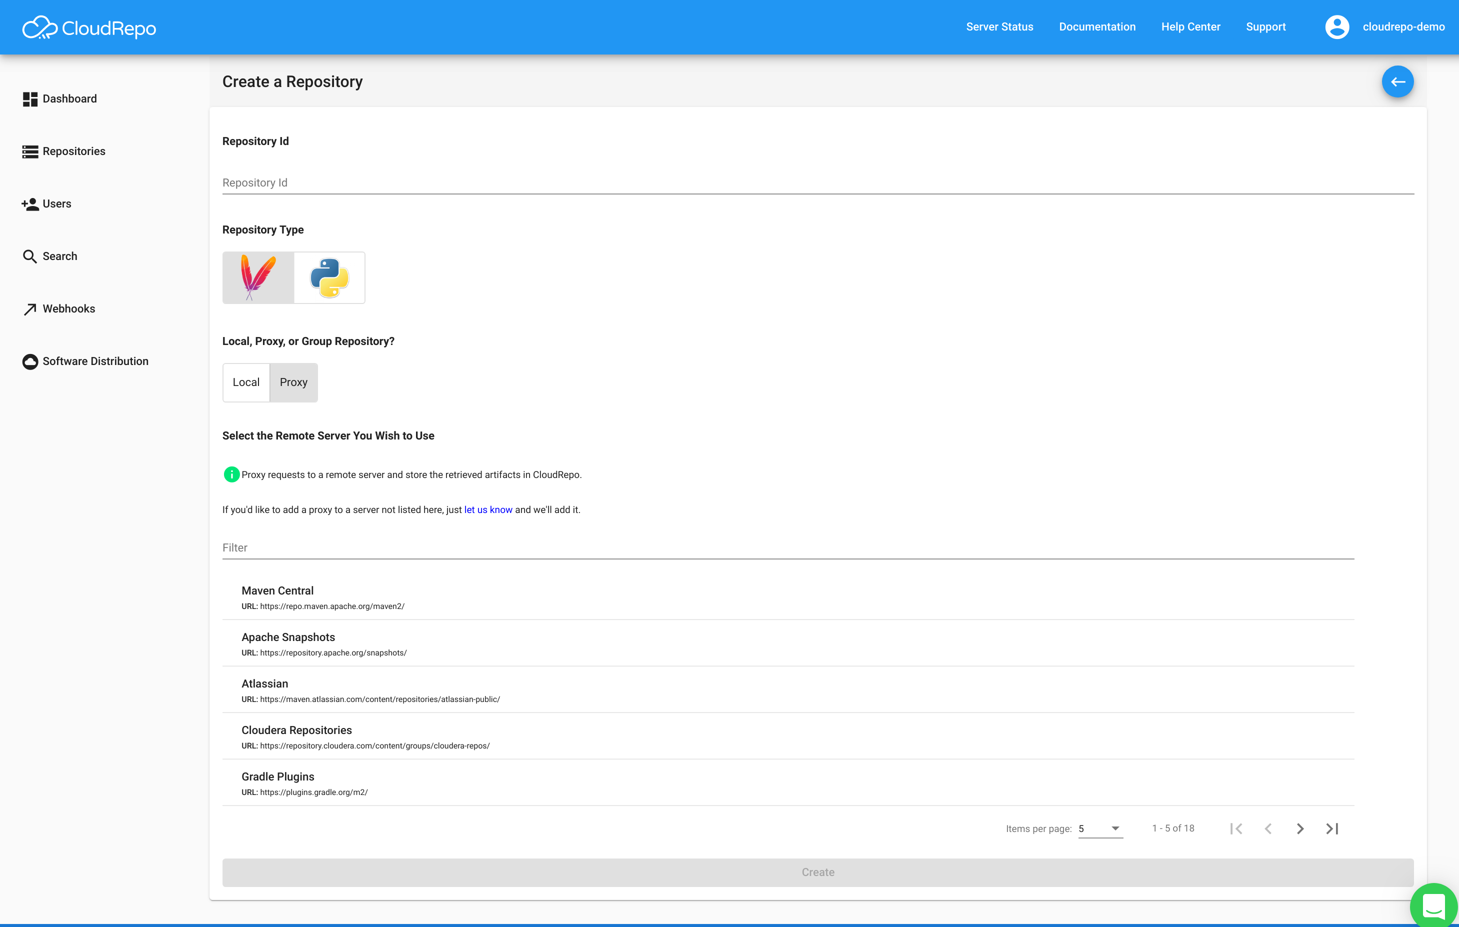Click the Users add-person icon
Viewport: 1459px width, 927px height.
[x=29, y=204]
